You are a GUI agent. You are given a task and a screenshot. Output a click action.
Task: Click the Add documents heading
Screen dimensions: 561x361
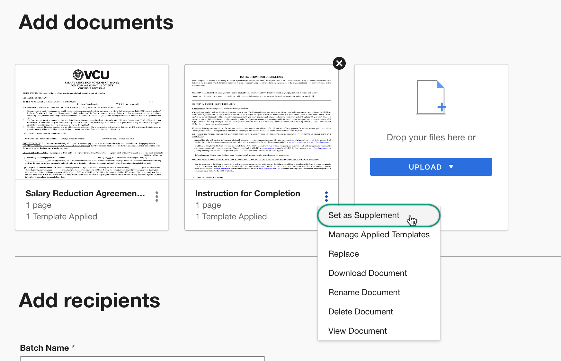pyautogui.click(x=96, y=22)
